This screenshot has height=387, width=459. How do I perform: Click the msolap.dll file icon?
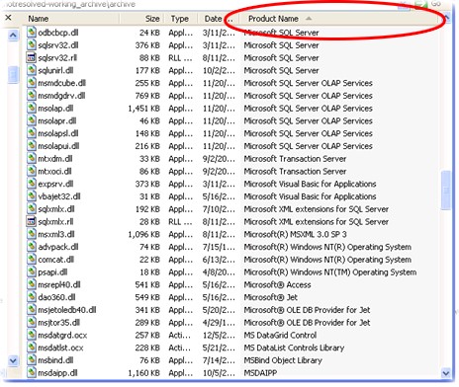point(32,108)
